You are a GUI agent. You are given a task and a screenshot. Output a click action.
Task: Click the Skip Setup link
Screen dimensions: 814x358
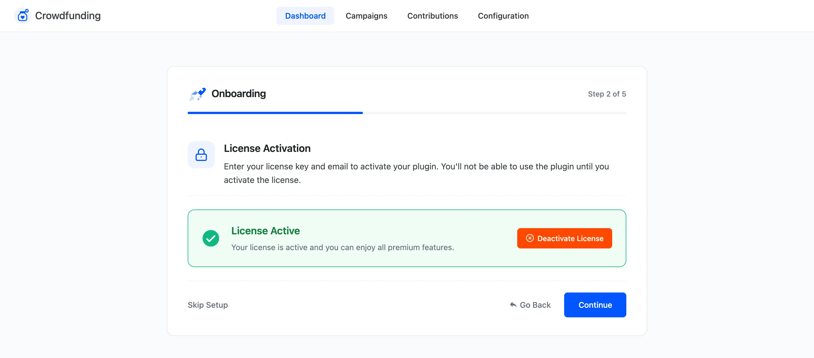208,305
